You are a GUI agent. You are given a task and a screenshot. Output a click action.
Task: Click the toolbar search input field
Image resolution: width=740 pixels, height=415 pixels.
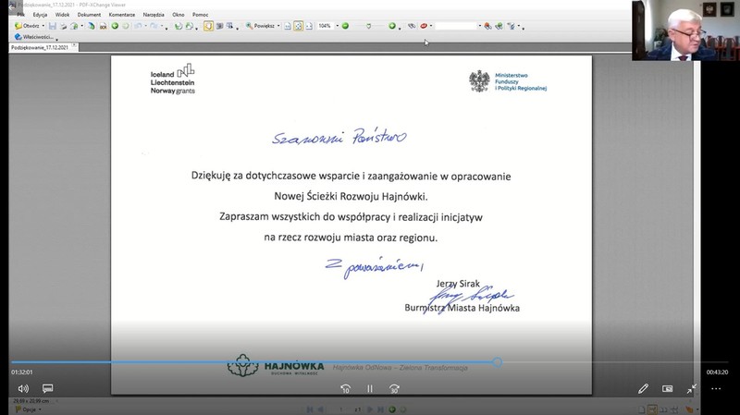click(x=456, y=26)
